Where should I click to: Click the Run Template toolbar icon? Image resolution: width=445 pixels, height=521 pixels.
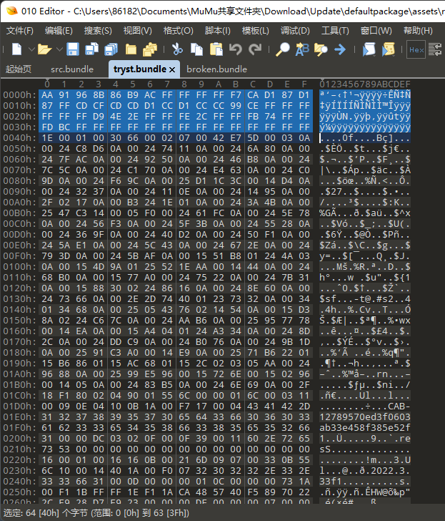388,49
